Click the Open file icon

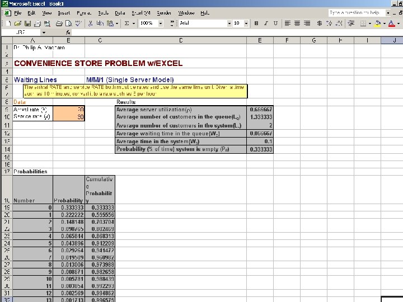(17, 23)
